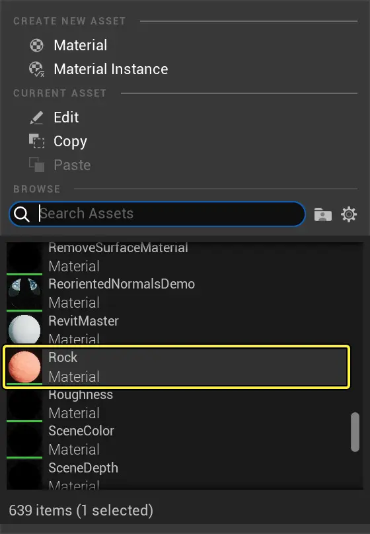The height and width of the screenshot is (534, 370).
Task: Click the folder filter icon beside search
Action: click(x=322, y=214)
